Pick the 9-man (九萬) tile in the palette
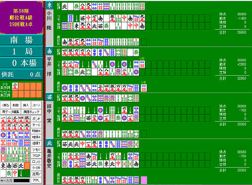This screenshot has height=185, width=252. [x=27, y=128]
